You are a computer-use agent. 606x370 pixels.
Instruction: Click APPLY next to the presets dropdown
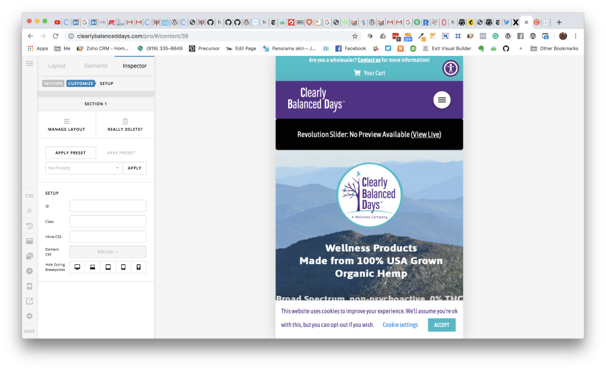coord(135,168)
